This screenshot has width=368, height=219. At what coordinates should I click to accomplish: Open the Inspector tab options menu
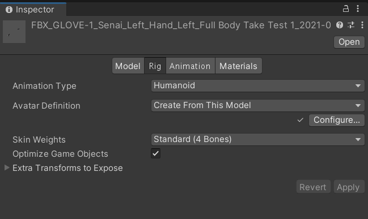(x=358, y=8)
